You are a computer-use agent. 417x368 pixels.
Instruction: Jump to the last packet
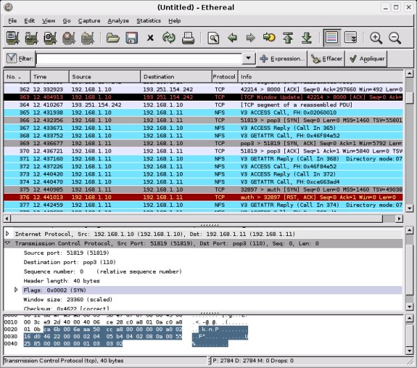pyautogui.click(x=305, y=38)
